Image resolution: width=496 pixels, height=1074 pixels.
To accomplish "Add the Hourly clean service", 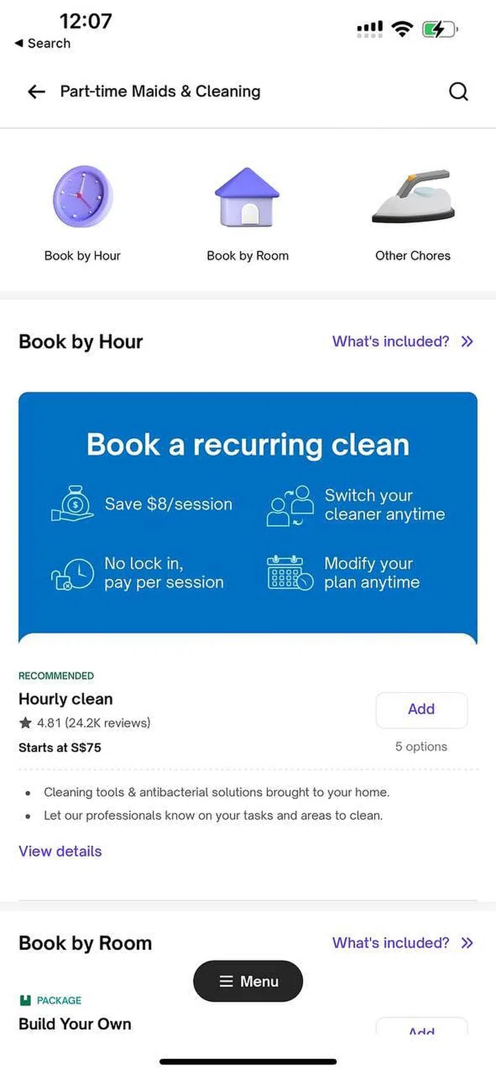I will [421, 710].
